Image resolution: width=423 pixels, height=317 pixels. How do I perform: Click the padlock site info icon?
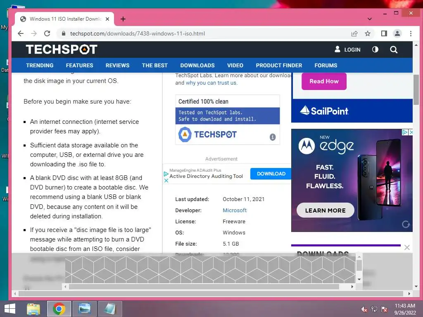coord(63,33)
